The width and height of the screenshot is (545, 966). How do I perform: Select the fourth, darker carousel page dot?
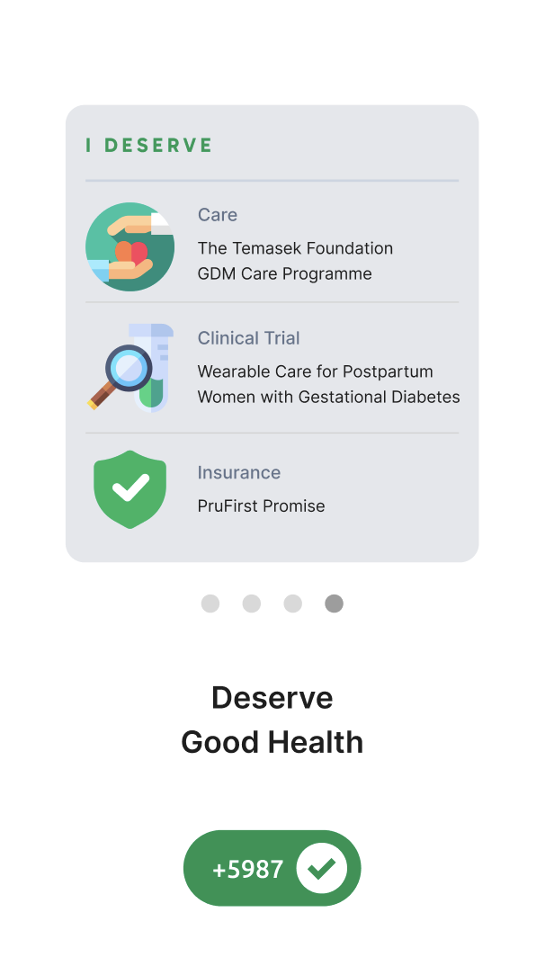click(x=334, y=604)
